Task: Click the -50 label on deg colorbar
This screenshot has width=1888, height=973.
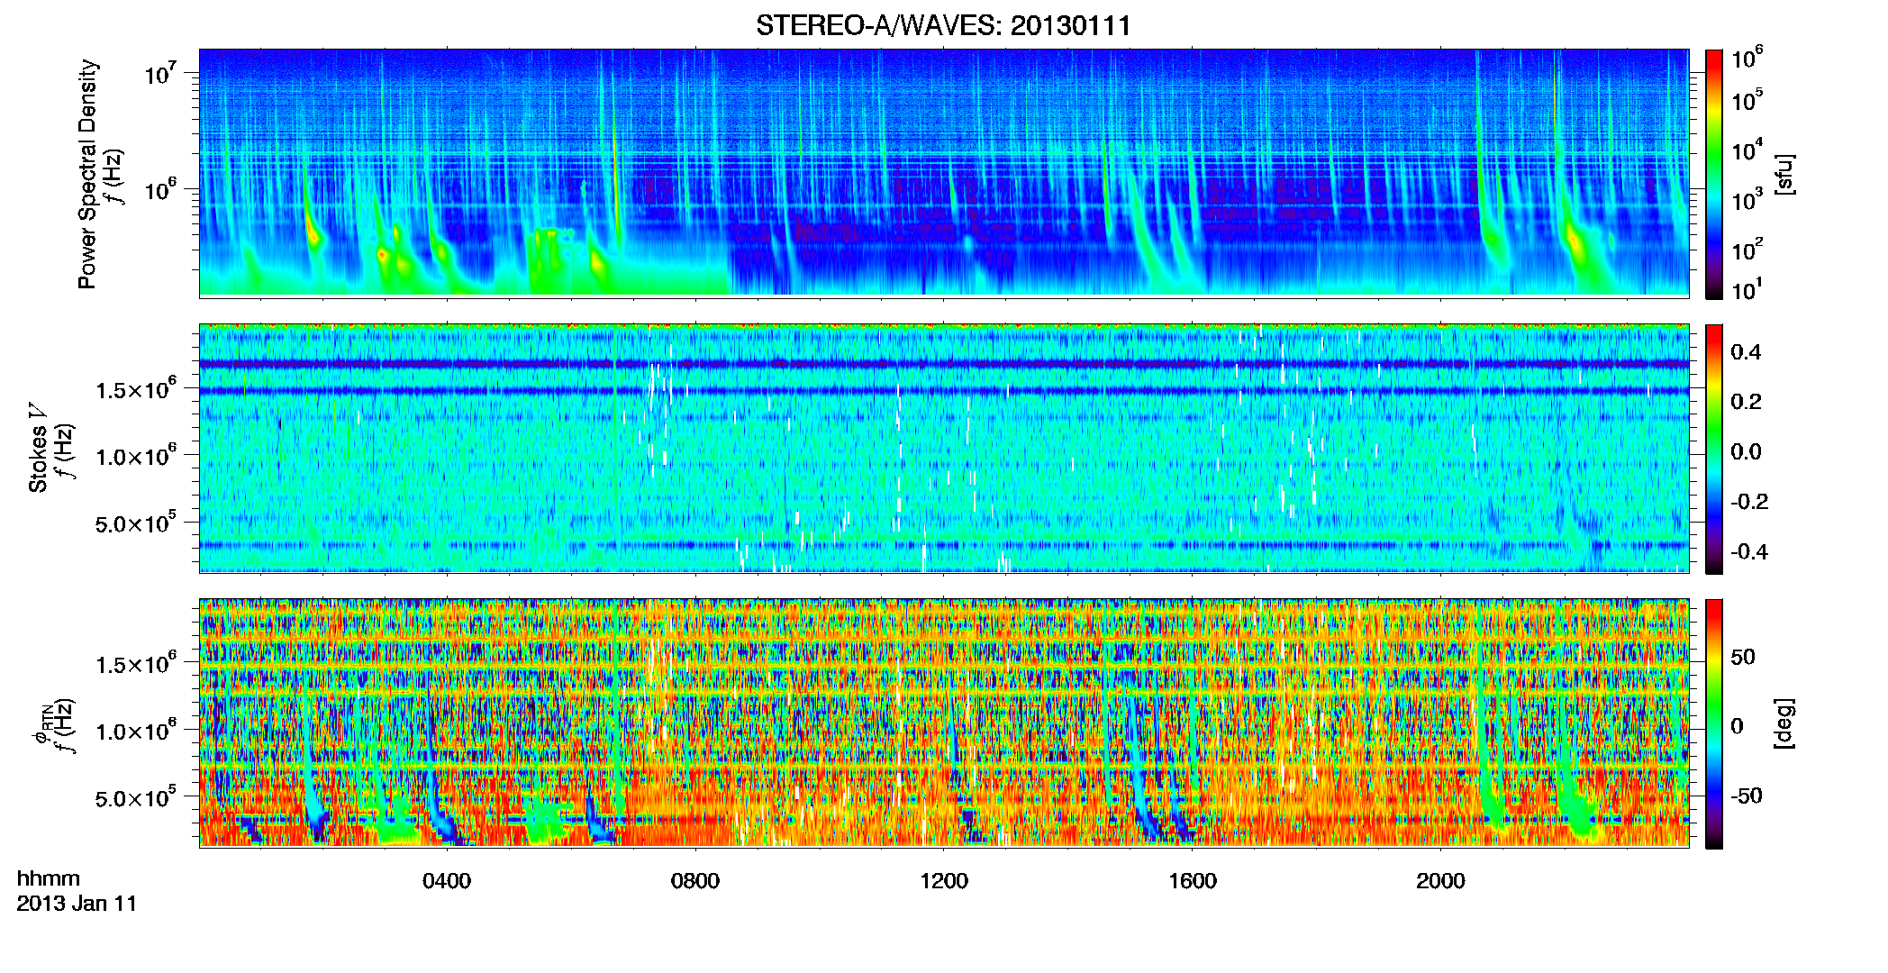Action: 1747,796
